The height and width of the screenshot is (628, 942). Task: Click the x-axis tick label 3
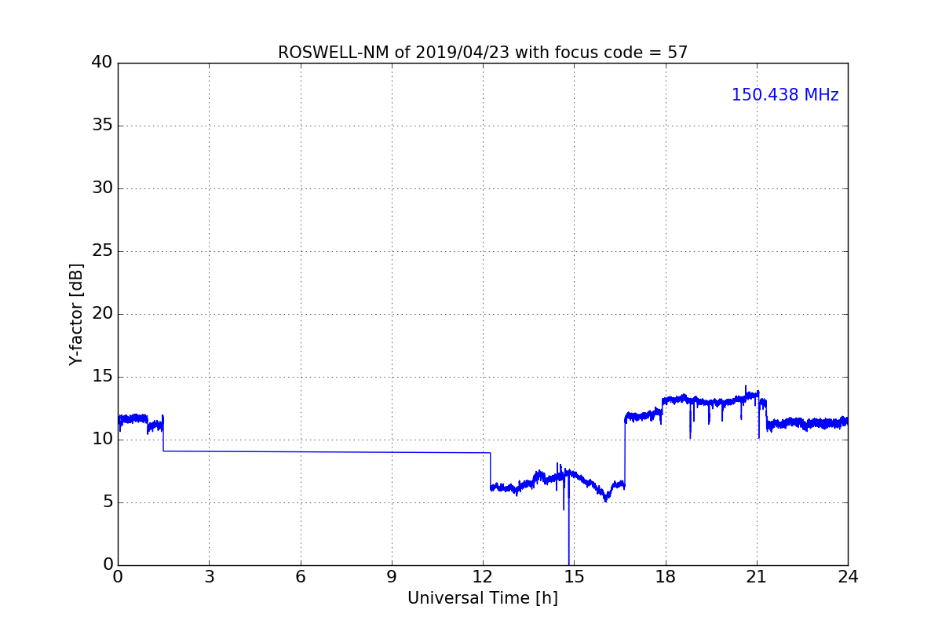point(209,577)
